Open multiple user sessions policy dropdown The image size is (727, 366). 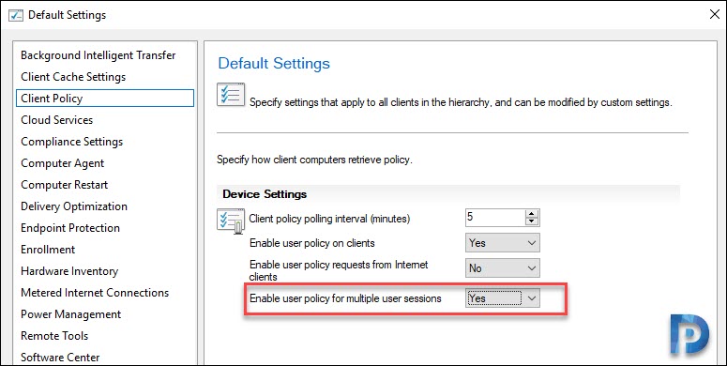point(503,298)
